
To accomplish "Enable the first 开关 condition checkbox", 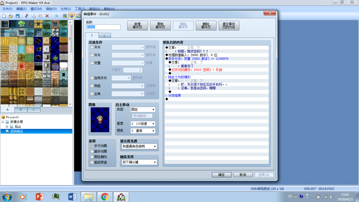I will pos(92,47).
